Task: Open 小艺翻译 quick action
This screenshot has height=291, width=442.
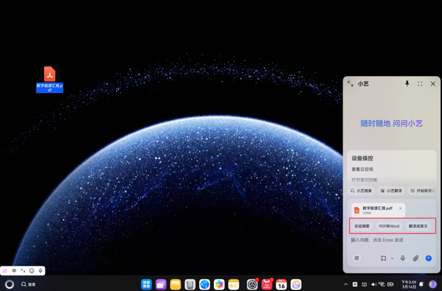Action: point(391,191)
